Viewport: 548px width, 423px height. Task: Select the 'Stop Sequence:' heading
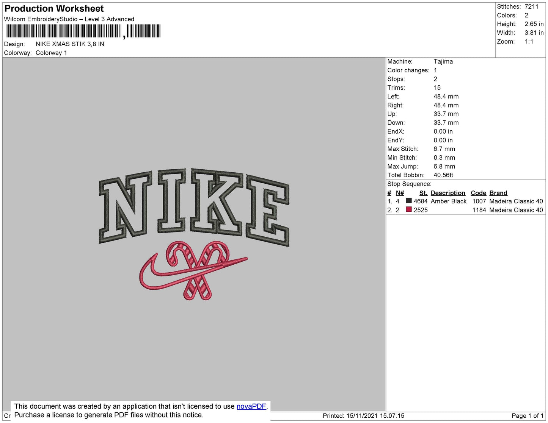[409, 184]
